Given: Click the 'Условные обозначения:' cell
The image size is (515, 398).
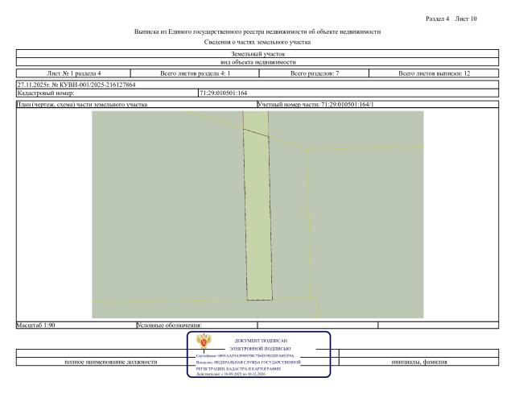Looking at the screenshot, I should [196, 325].
